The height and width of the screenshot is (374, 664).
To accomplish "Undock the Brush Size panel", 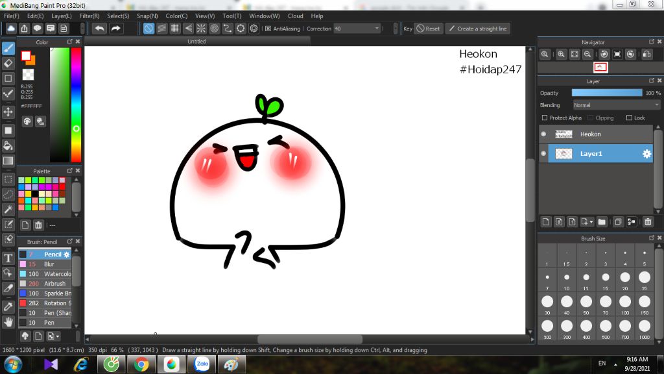I will point(651,238).
